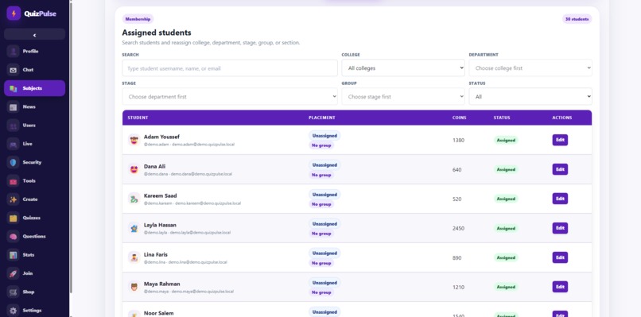Open the Security shield icon
The width and height of the screenshot is (641, 317).
pyautogui.click(x=13, y=163)
